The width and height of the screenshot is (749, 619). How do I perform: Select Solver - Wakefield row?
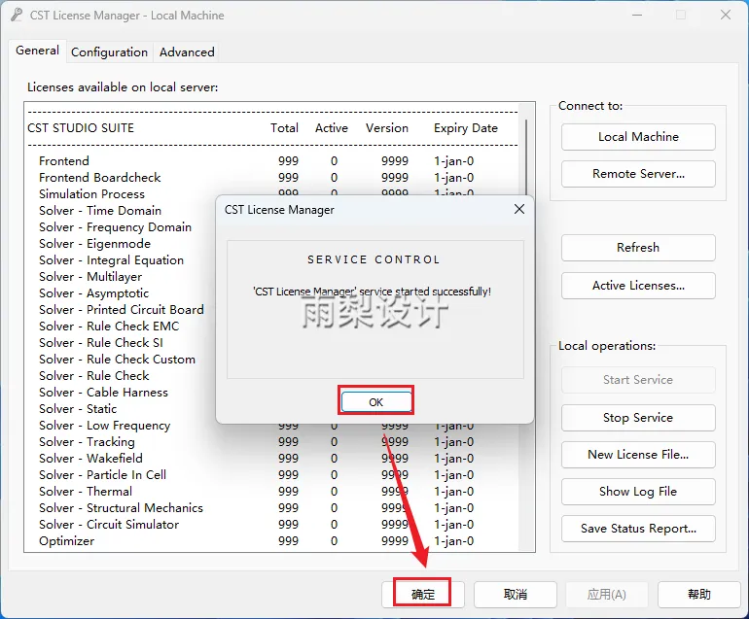click(x=256, y=458)
